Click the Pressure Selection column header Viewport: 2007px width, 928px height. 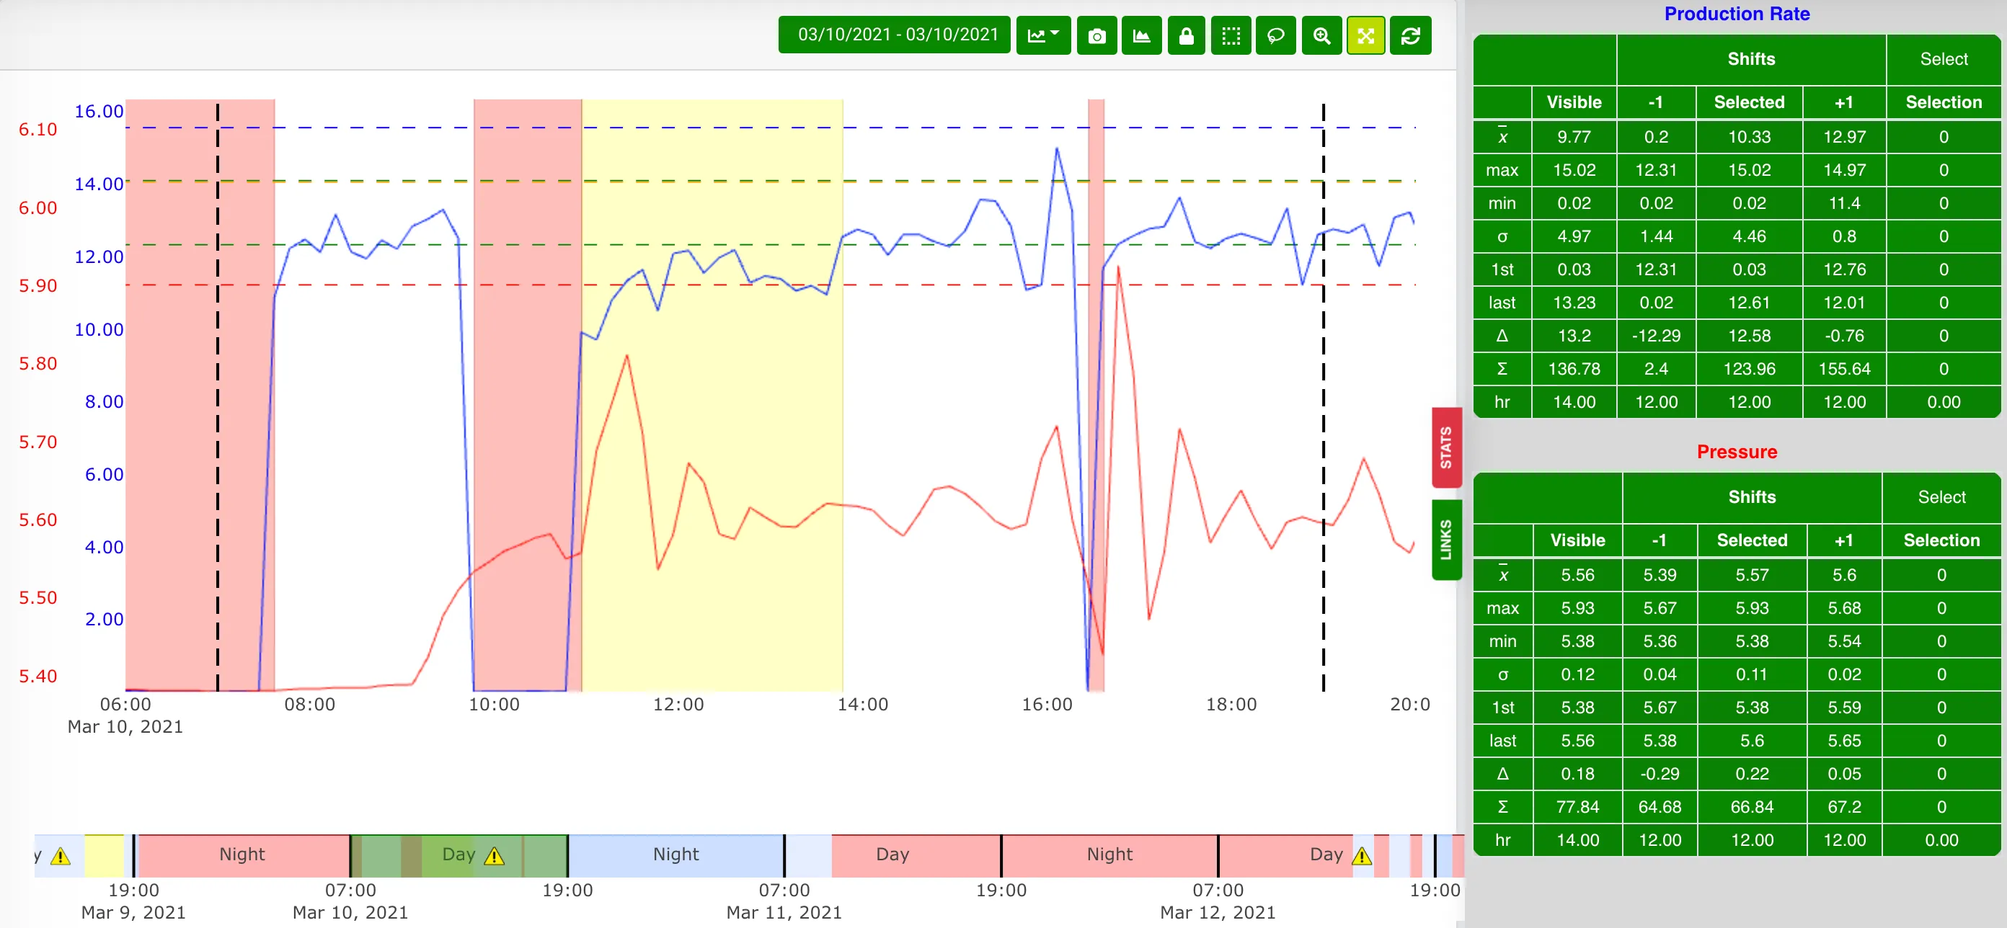(1941, 540)
